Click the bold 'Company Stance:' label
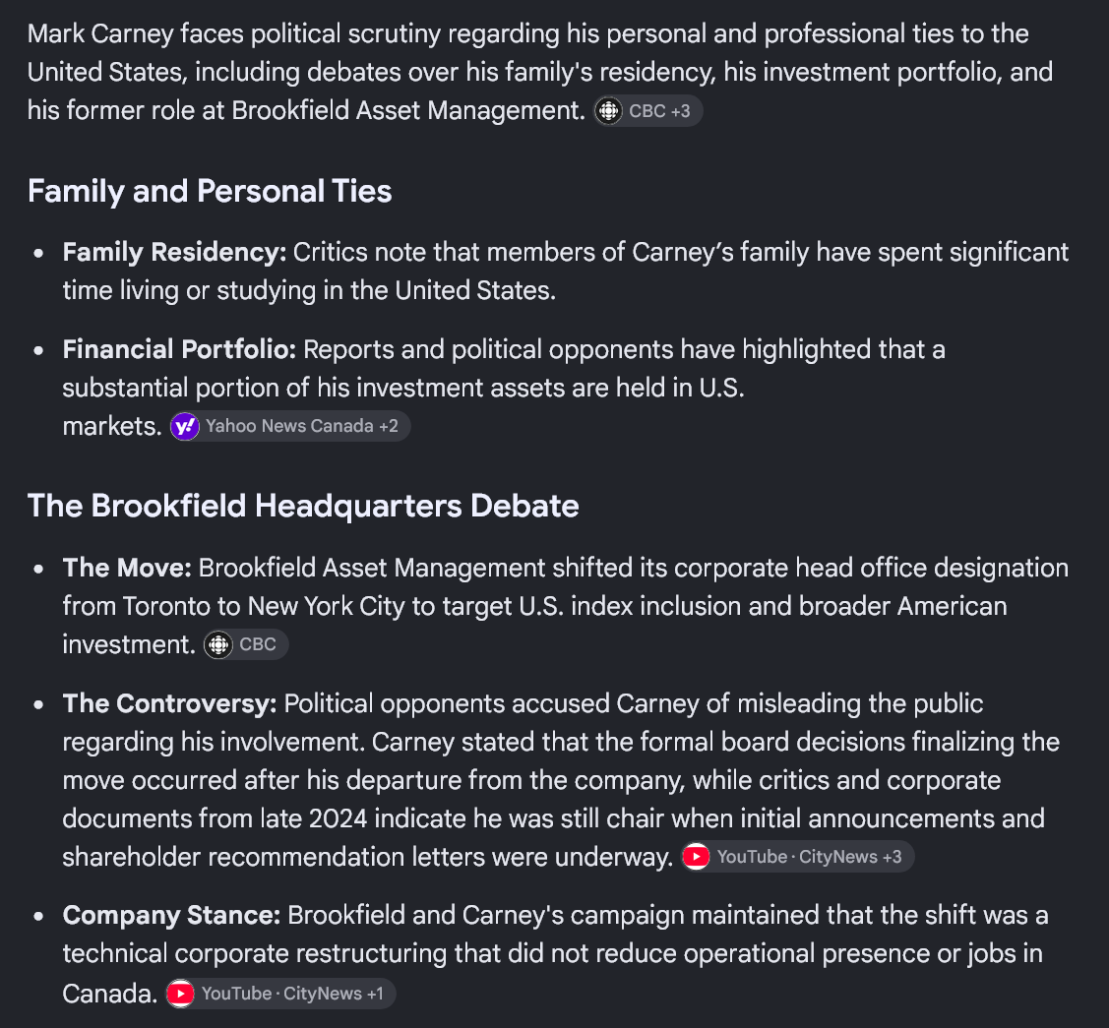Image resolution: width=1109 pixels, height=1028 pixels. (171, 916)
